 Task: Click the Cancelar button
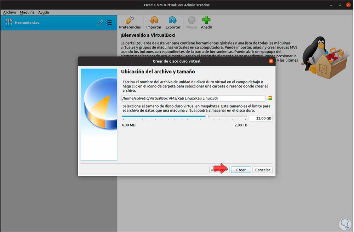(263, 170)
